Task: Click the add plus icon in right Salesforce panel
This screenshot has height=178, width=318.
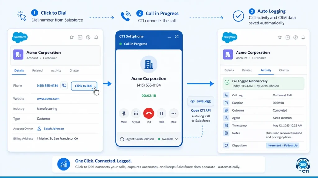Action: coord(288,37)
